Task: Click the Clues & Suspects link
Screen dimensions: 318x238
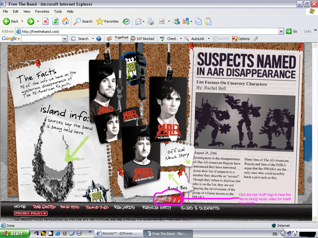Action: pyautogui.click(x=200, y=208)
